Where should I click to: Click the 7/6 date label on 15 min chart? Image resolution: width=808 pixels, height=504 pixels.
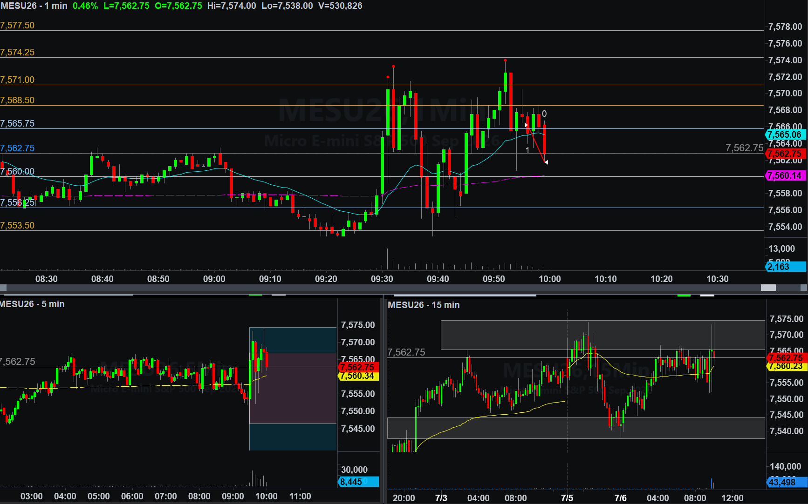pyautogui.click(x=621, y=498)
